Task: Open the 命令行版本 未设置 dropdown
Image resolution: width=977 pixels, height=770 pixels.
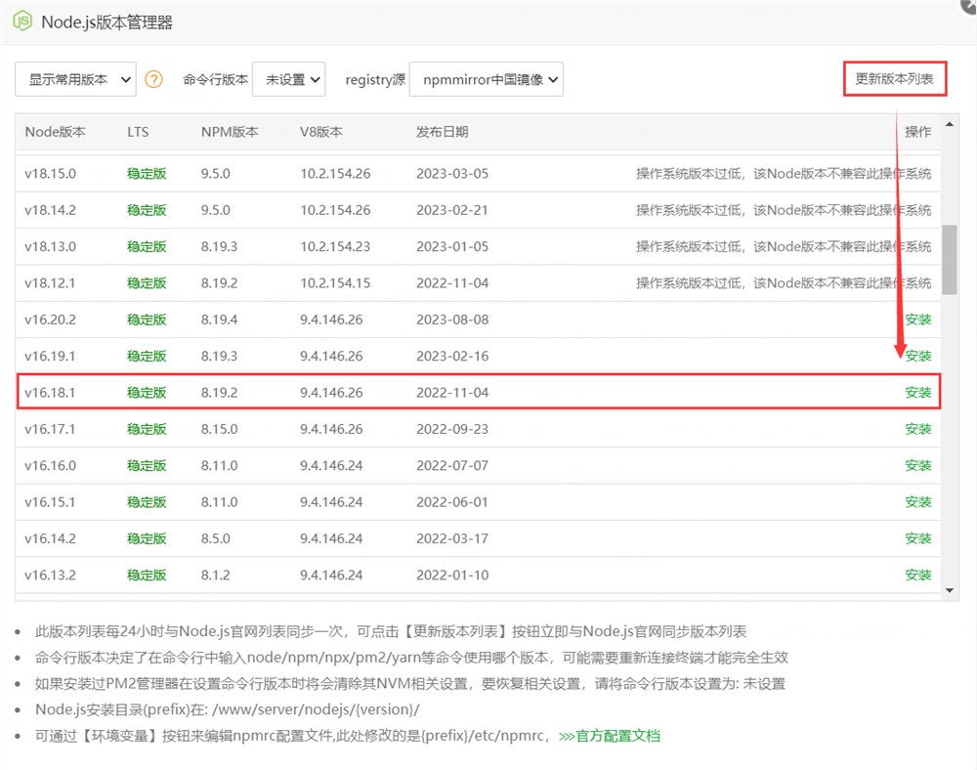Action: (x=288, y=79)
